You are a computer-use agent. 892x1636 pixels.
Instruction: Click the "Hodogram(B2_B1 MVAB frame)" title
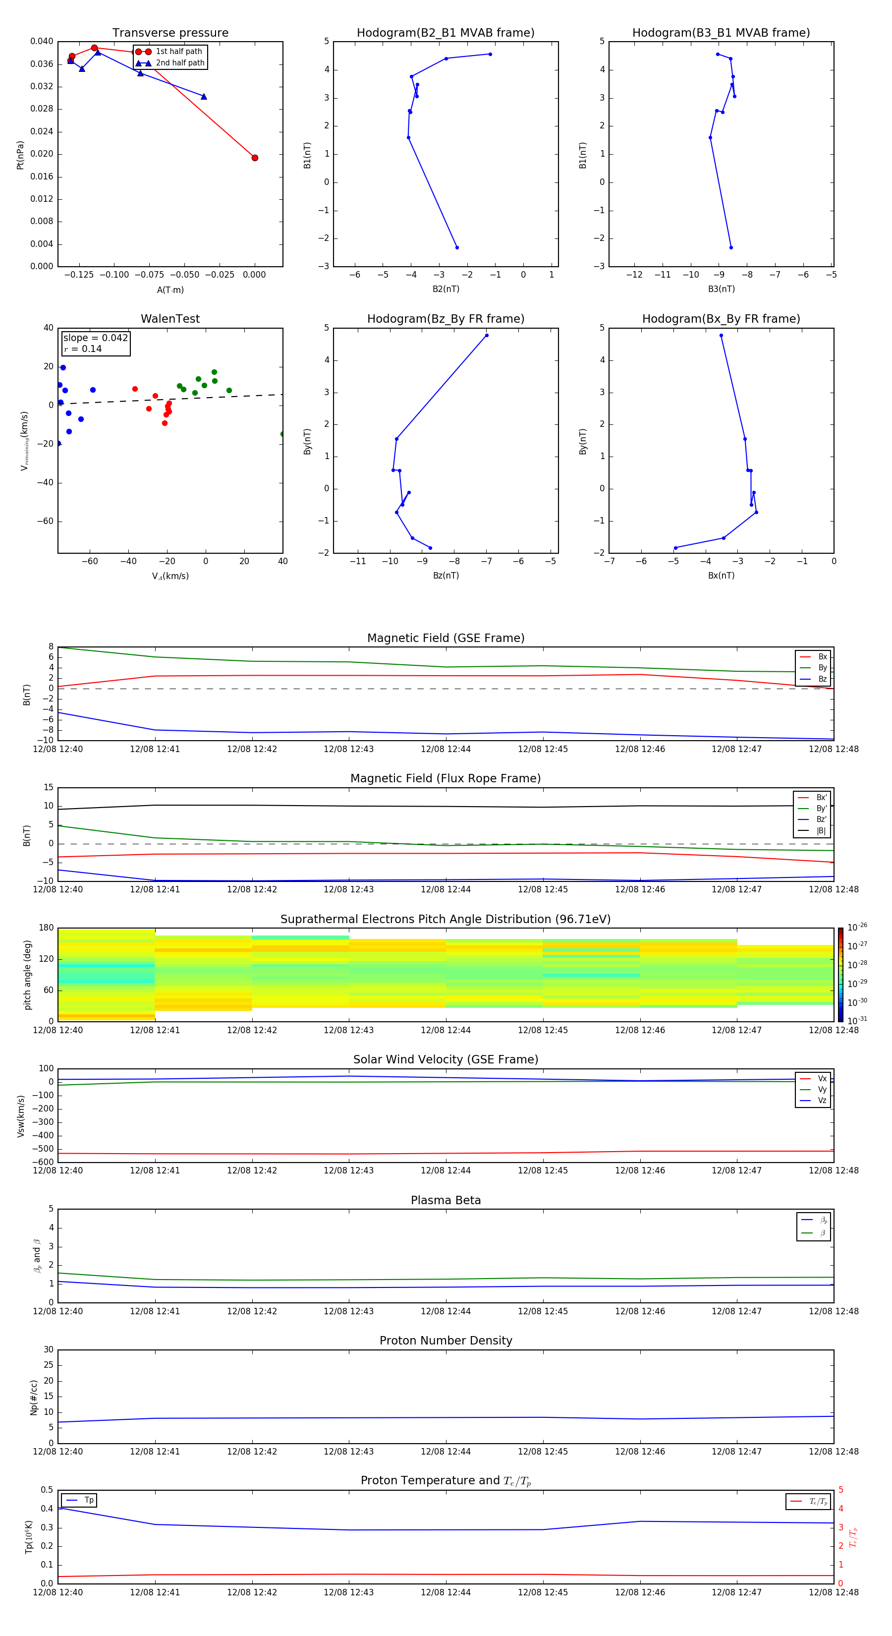(446, 33)
